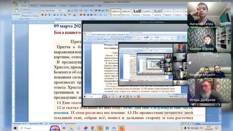Toggle strikethrough formatting
The width and height of the screenshot is (233, 131).
(x=54, y=15)
